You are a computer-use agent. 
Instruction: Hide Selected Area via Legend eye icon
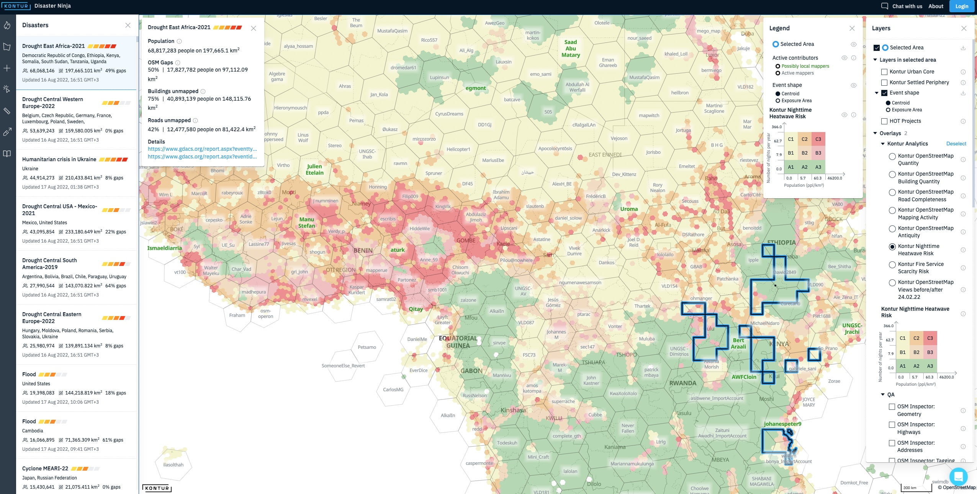pos(854,44)
